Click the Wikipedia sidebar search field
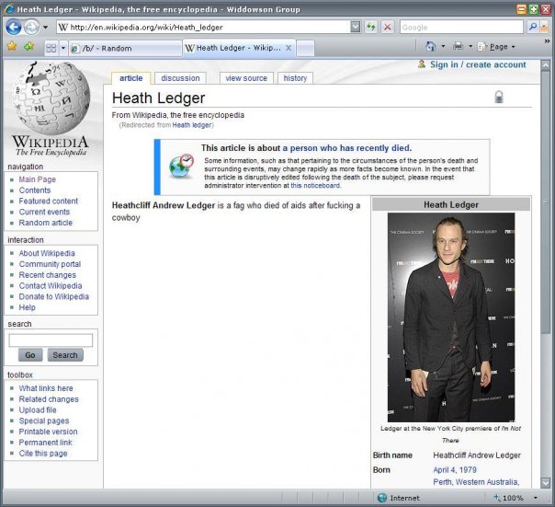The image size is (555, 507). 51,340
